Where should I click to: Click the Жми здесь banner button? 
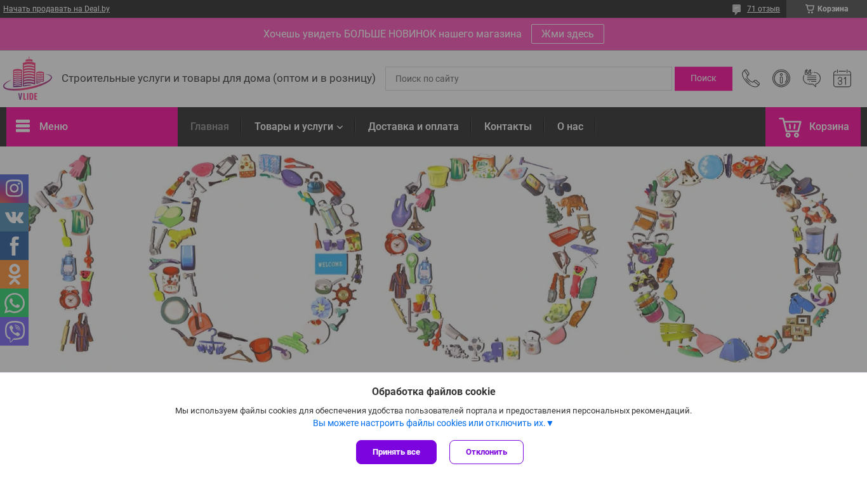(567, 34)
